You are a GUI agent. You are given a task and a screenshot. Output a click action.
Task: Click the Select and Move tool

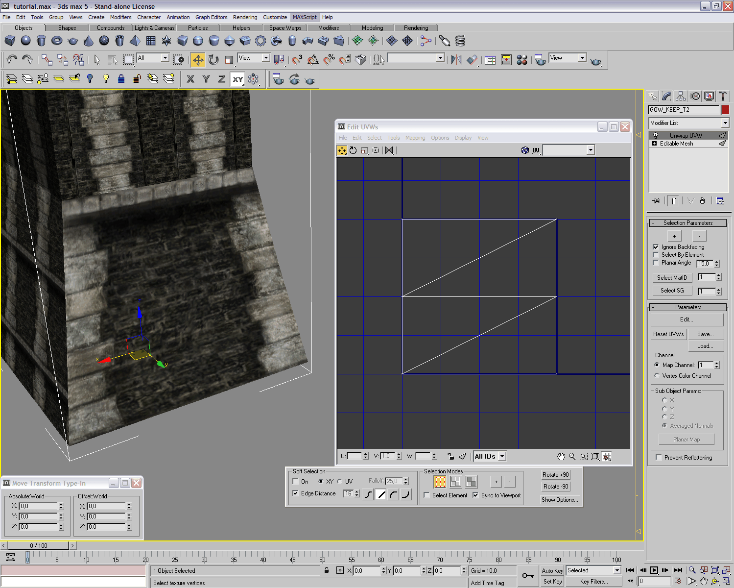pyautogui.click(x=198, y=60)
